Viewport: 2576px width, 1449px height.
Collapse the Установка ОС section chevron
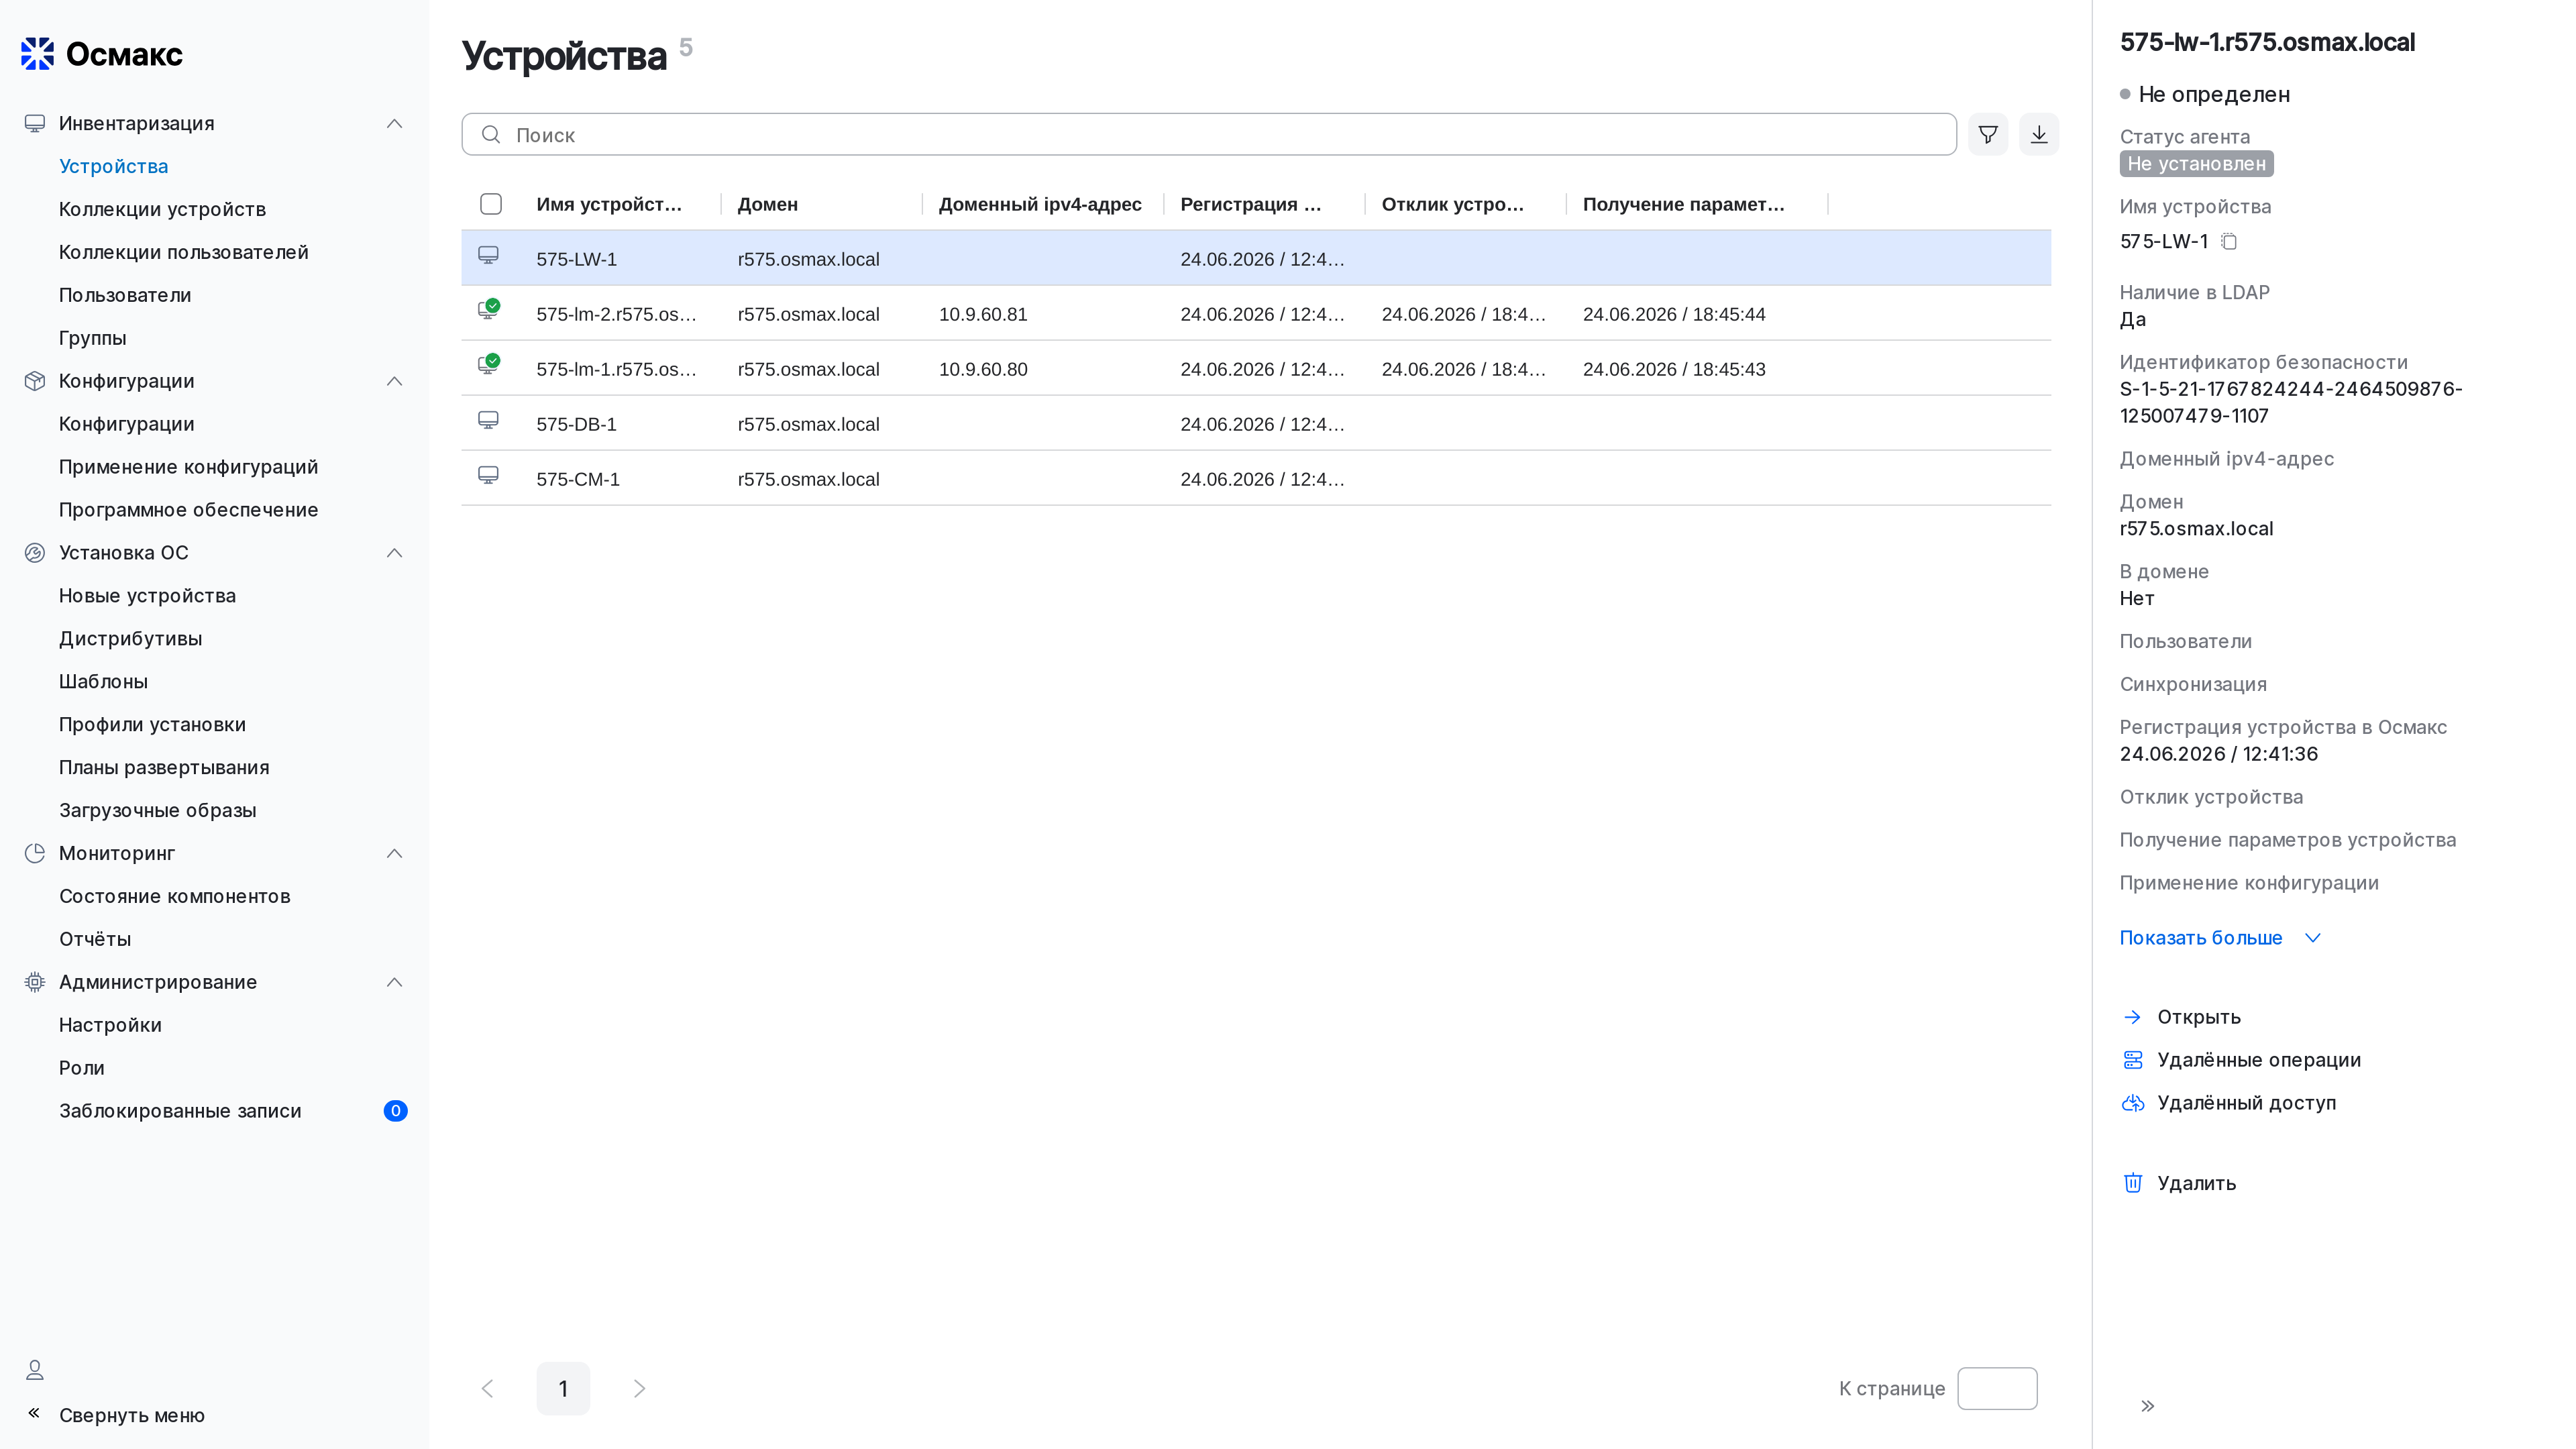pyautogui.click(x=395, y=553)
